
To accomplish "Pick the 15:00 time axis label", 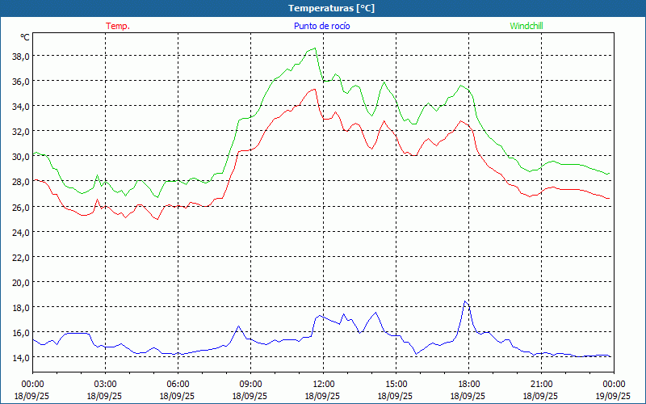I will click(x=396, y=384).
